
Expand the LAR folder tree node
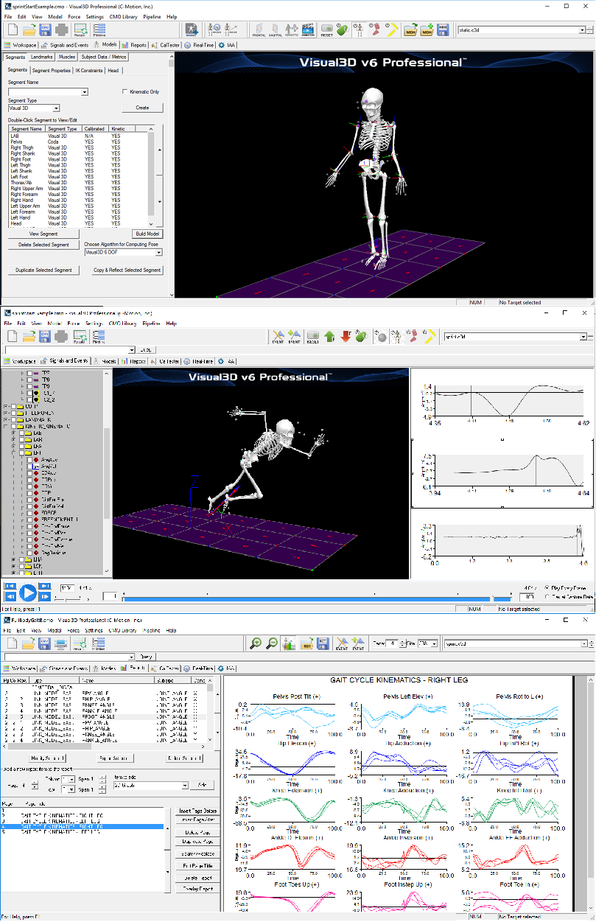point(14,439)
